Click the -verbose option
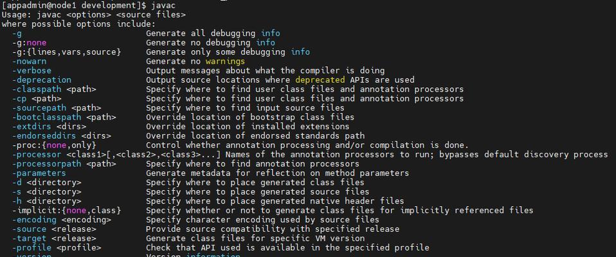This screenshot has height=257, width=616. tap(32, 71)
